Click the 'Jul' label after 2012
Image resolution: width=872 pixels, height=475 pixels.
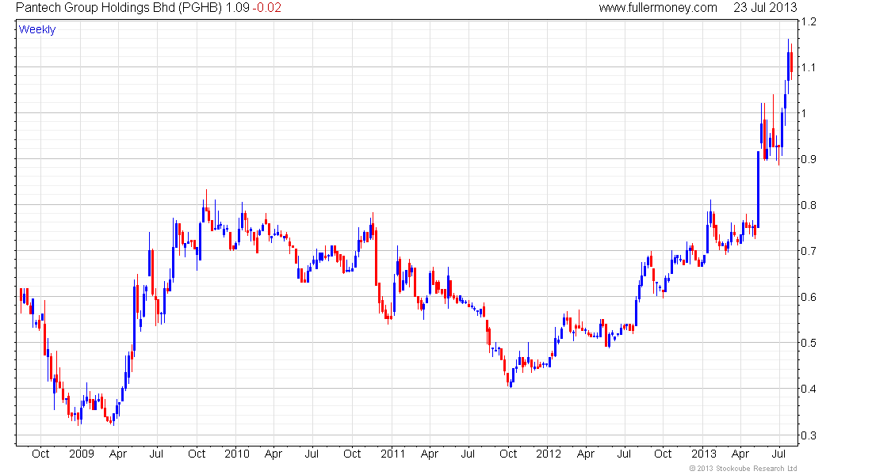(x=624, y=454)
